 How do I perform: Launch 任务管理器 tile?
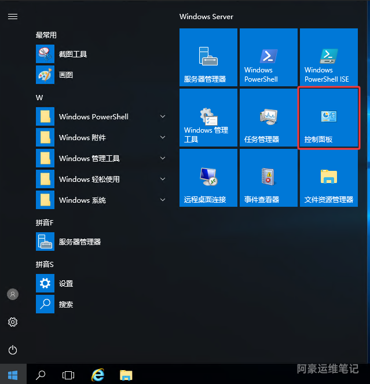(269, 118)
